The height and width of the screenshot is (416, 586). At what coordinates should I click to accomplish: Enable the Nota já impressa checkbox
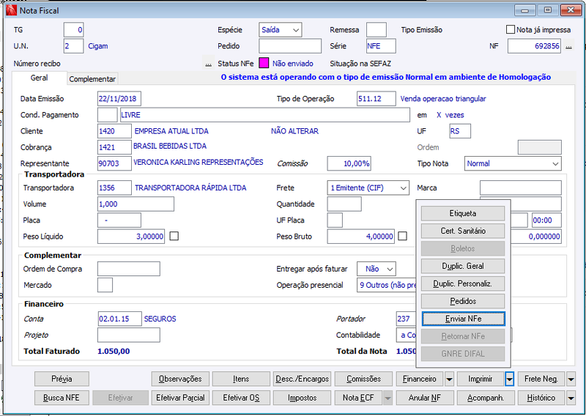coord(510,29)
